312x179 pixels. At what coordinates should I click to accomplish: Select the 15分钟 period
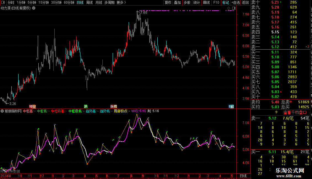click(44, 2)
